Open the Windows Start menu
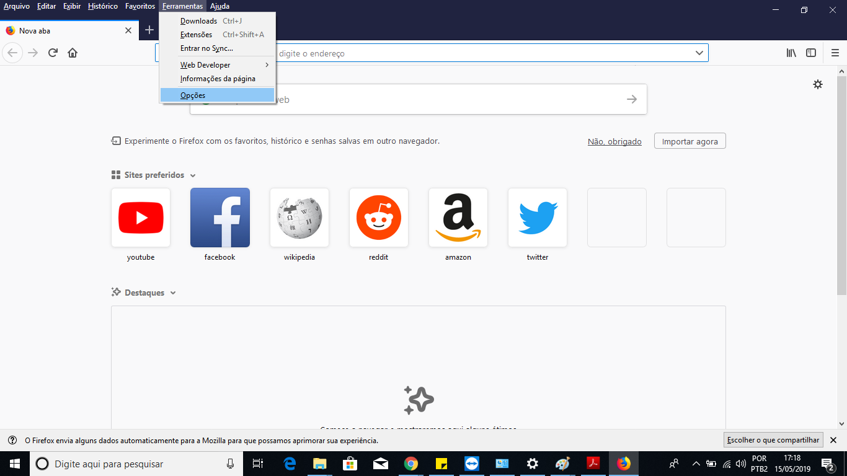Image resolution: width=847 pixels, height=476 pixels. [x=15, y=464]
